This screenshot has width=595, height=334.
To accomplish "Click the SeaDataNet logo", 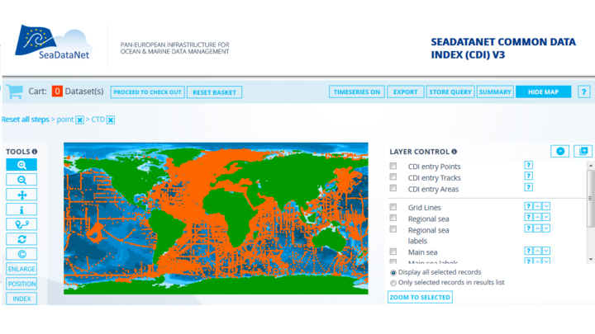I will click(x=54, y=42).
